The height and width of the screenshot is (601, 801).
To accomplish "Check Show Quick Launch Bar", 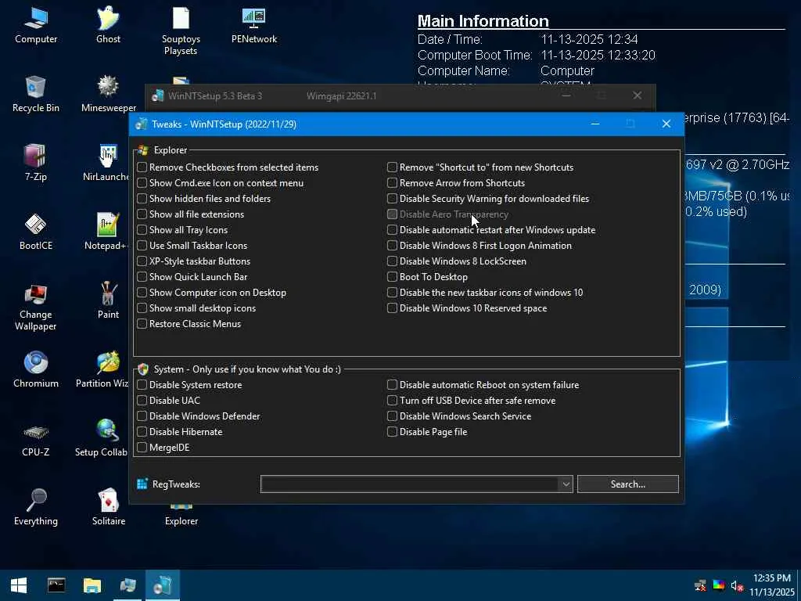I will 142,277.
